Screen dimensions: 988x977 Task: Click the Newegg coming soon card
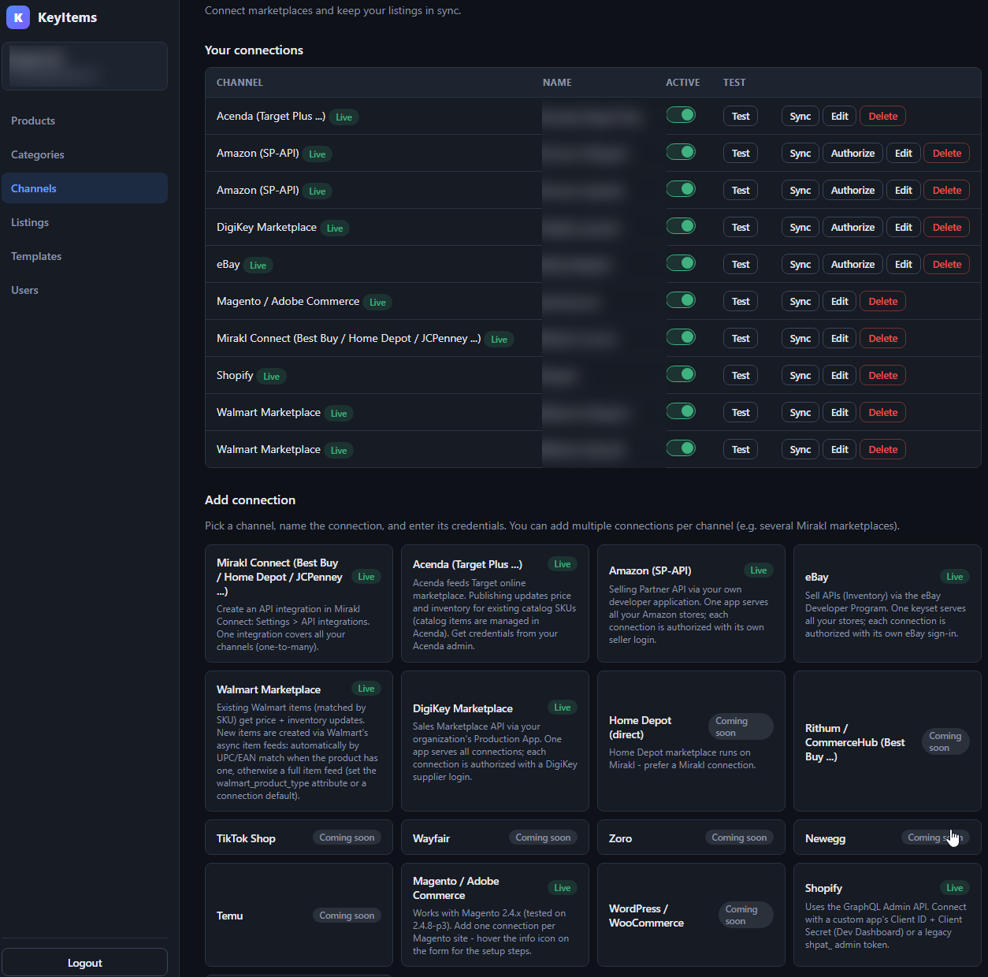(x=887, y=838)
